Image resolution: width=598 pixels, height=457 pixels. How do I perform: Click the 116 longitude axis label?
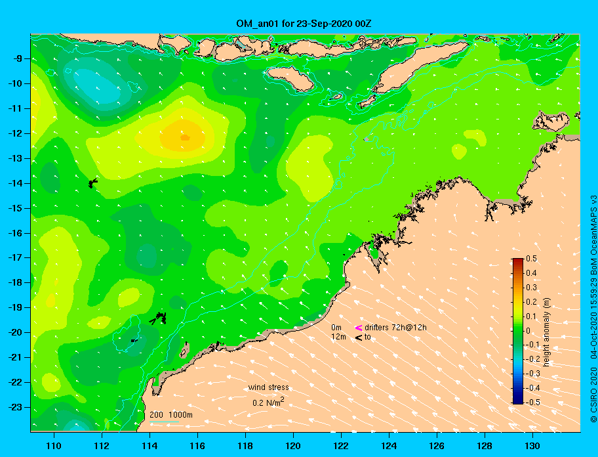(197, 446)
